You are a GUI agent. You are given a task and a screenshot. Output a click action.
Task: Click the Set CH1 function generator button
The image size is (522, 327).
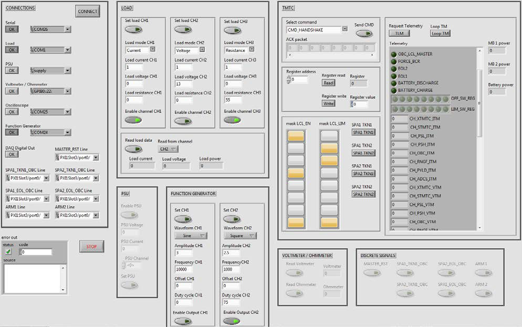click(x=183, y=219)
